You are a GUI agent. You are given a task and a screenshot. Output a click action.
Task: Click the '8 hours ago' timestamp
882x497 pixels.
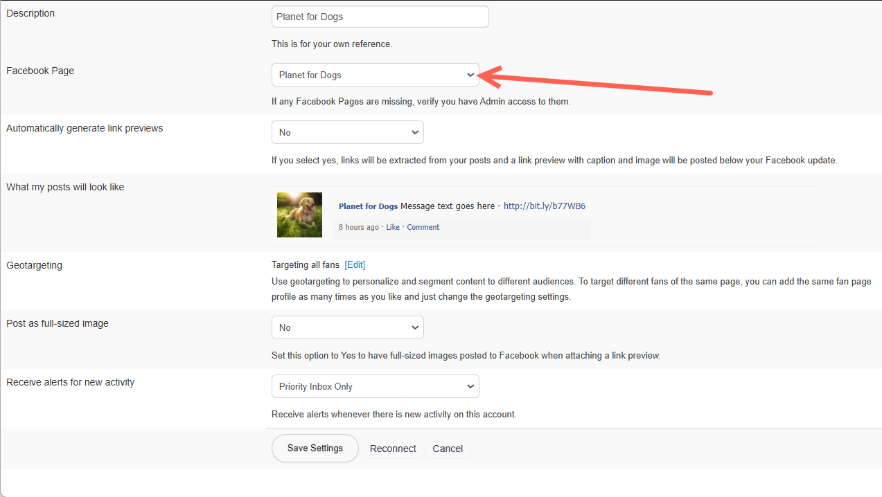point(359,227)
